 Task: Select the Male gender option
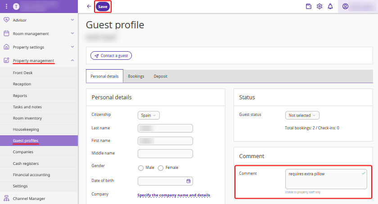point(141,168)
